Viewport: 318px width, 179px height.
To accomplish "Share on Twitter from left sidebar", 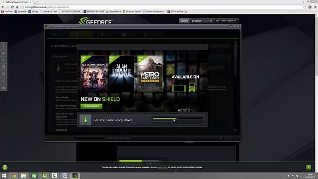I will coord(3,53).
